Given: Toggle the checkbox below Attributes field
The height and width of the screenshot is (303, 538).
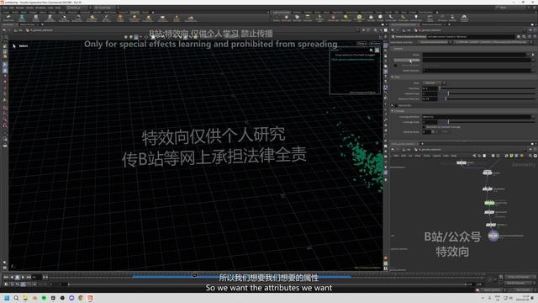Looking at the screenshot, I should pyautogui.click(x=395, y=66).
